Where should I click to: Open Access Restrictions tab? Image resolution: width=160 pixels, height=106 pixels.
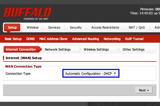[105, 28]
